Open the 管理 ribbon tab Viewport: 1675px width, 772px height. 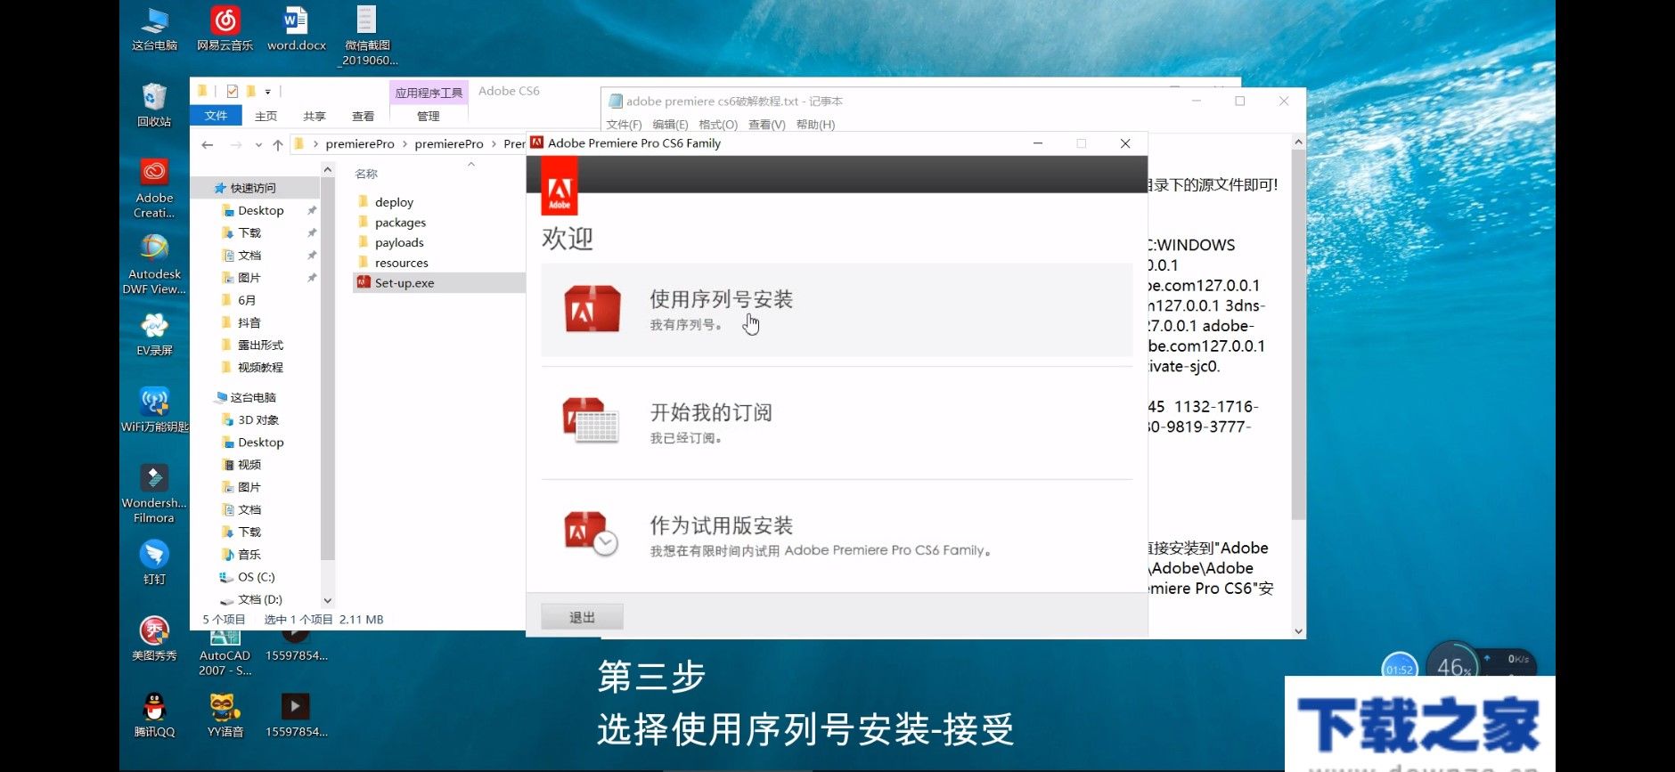point(429,116)
